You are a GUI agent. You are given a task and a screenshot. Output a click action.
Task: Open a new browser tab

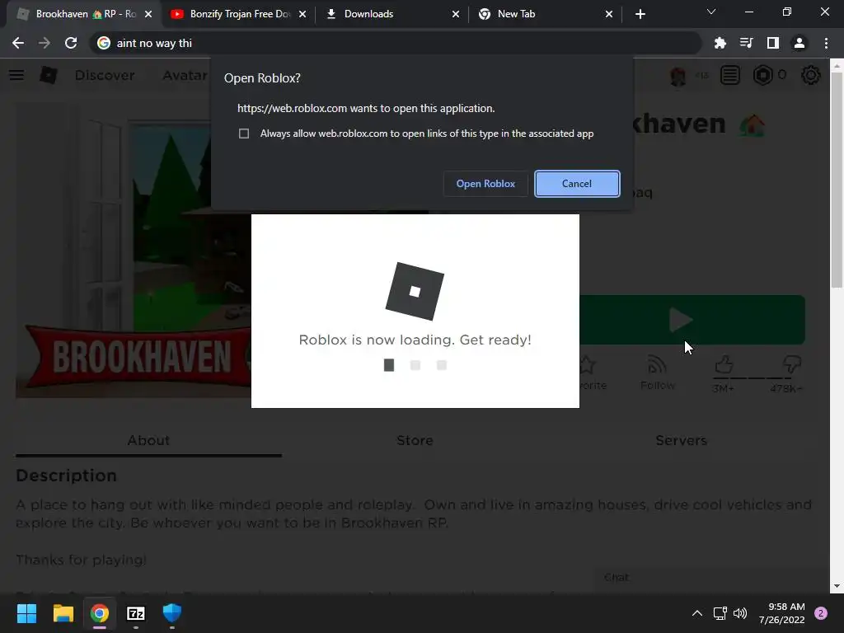[x=640, y=14]
